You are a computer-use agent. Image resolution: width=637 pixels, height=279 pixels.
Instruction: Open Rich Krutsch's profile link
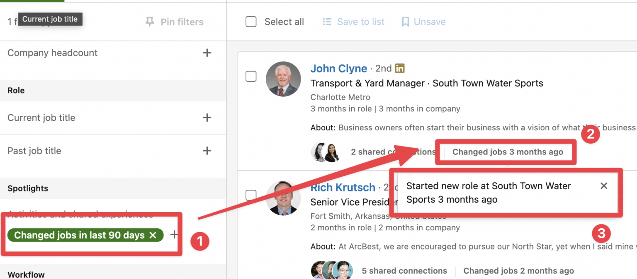tap(343, 187)
